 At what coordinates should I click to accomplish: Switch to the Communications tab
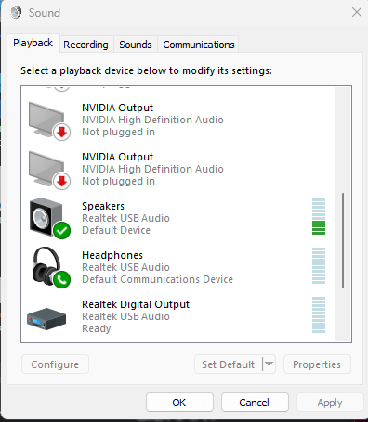199,45
